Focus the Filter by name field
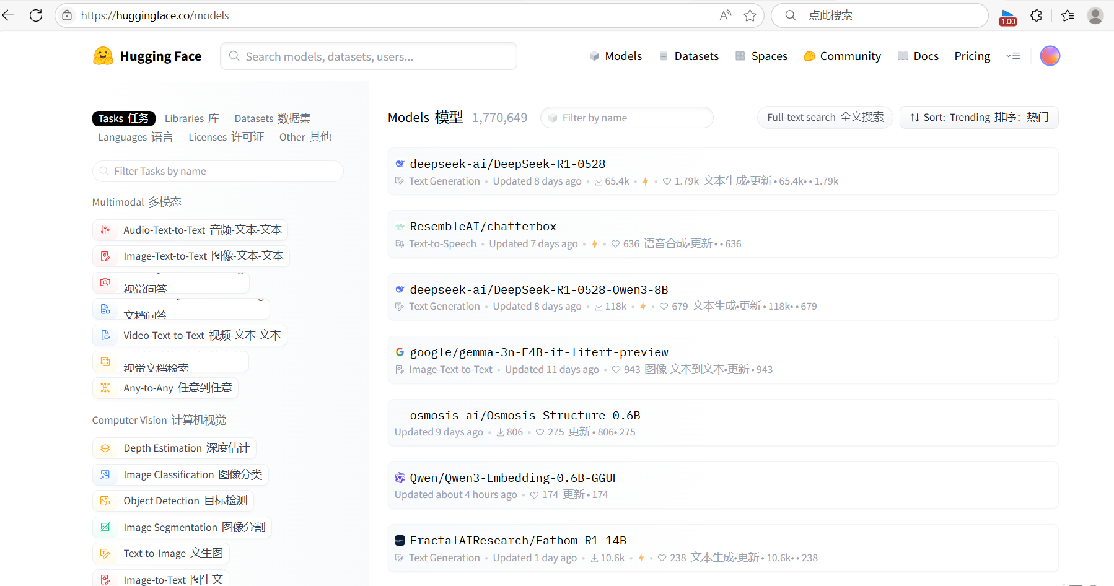1114x586 pixels. tap(626, 118)
